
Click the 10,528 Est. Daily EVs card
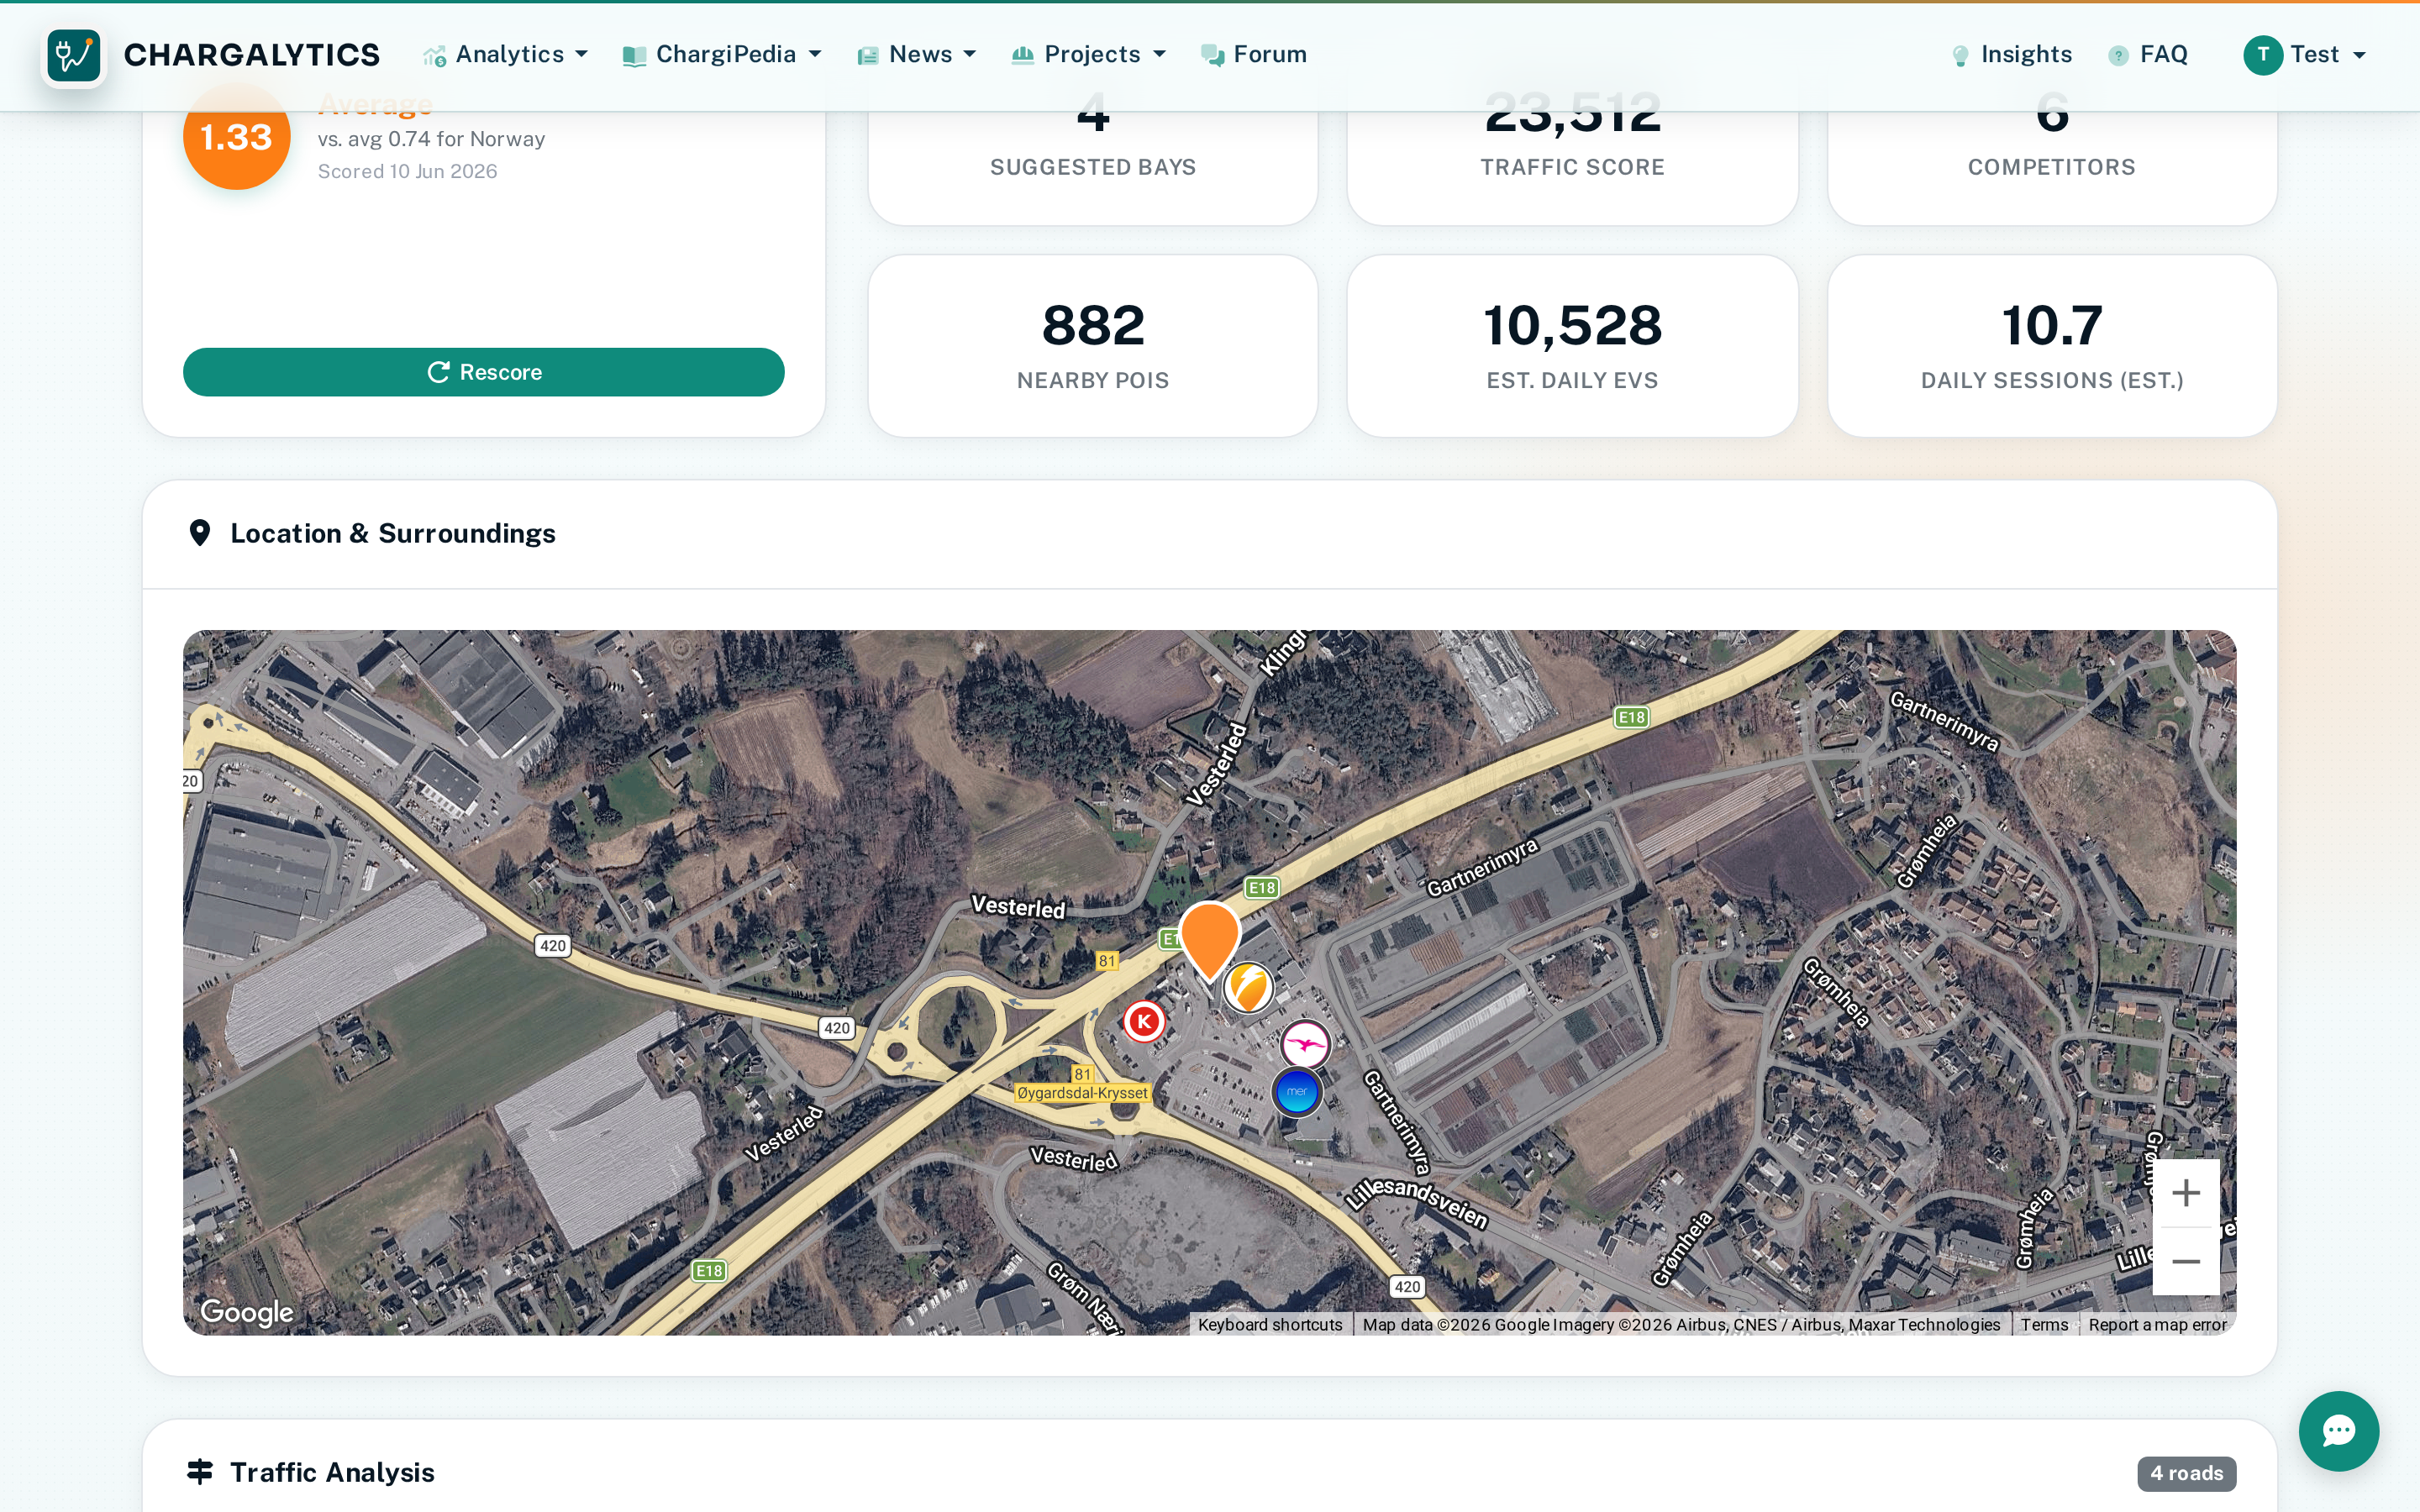tap(1572, 345)
